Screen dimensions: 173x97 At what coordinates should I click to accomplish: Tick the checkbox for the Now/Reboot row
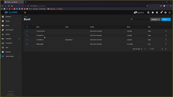[27, 40]
